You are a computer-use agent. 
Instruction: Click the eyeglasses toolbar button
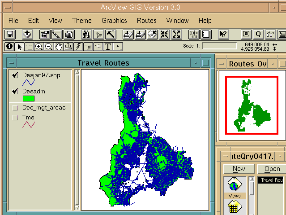(x=270, y=34)
